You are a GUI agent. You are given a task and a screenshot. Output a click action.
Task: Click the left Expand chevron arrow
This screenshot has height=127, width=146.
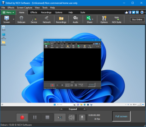pyautogui.click(x=61, y=109)
